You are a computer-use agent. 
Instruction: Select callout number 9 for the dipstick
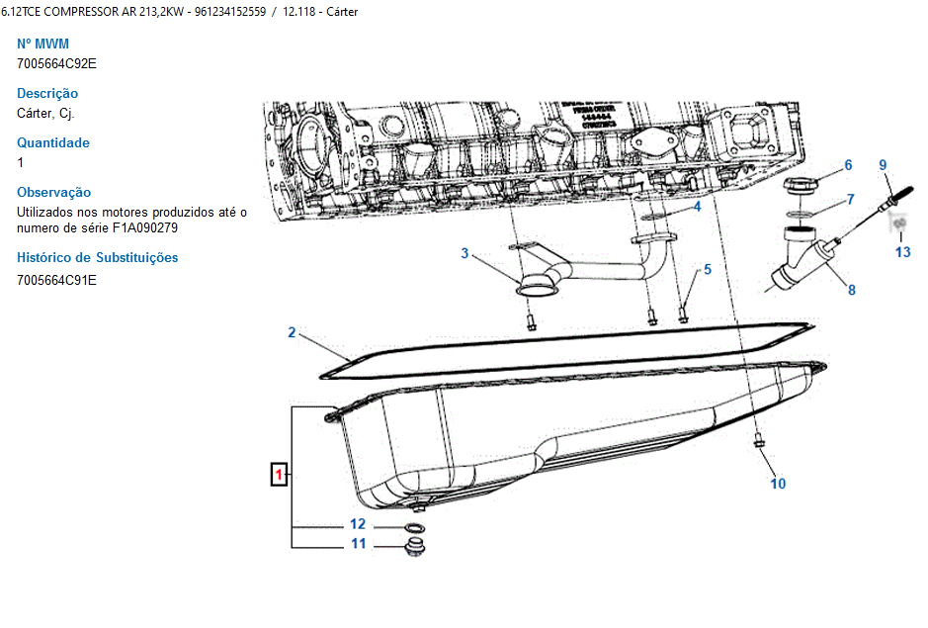883,164
